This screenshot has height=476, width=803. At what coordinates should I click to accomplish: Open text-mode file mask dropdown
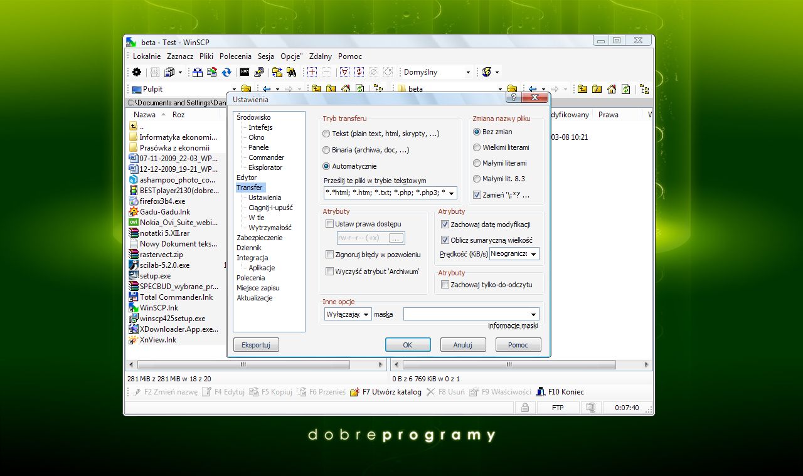click(x=452, y=193)
